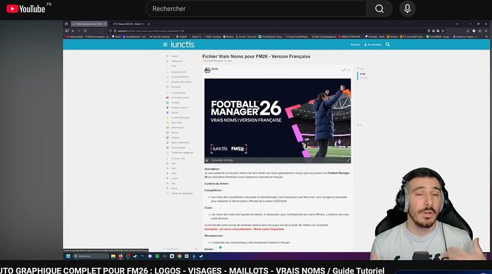Click the Windows Start button

67,256
